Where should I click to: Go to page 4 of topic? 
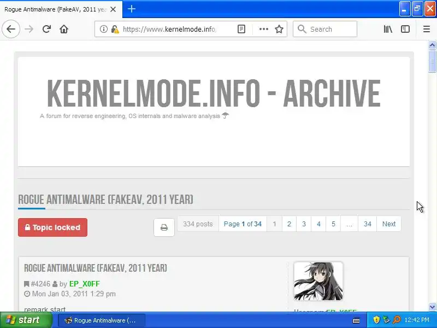tap(319, 224)
